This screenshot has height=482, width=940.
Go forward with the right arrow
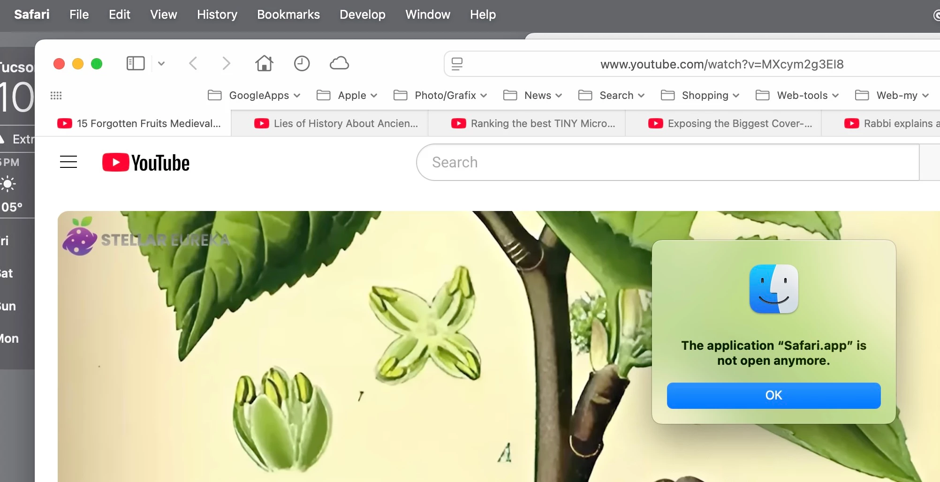click(226, 63)
